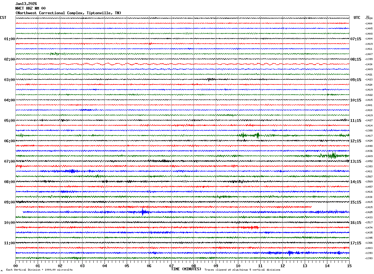Click the TIME (MINUTES) axis title
The width and height of the screenshot is (374, 274).
(x=186, y=269)
